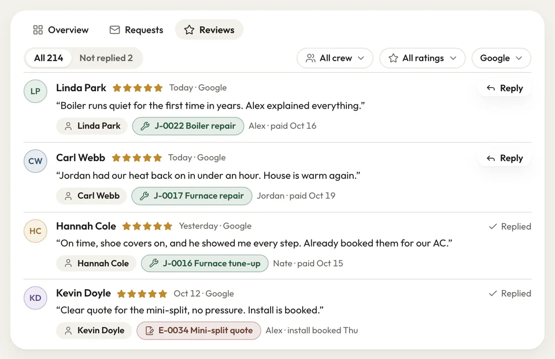555x359 pixels.
Task: Open estimate E-0034 Mini-split quote
Action: click(199, 330)
